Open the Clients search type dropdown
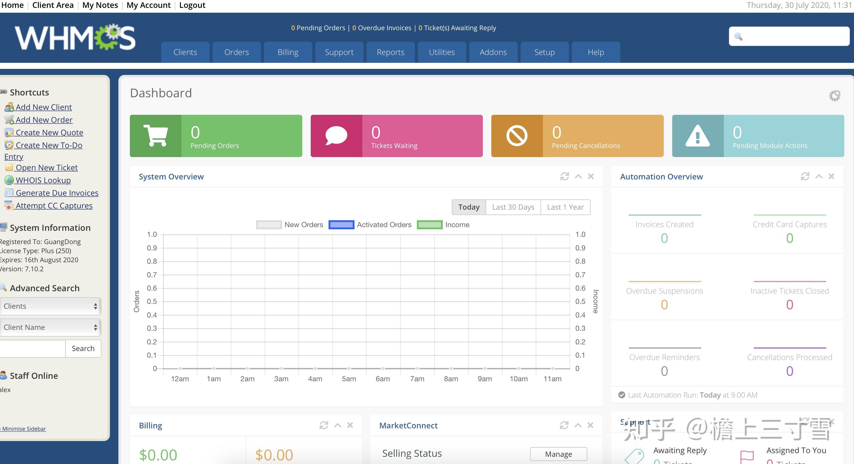This screenshot has width=854, height=464. 50,306
